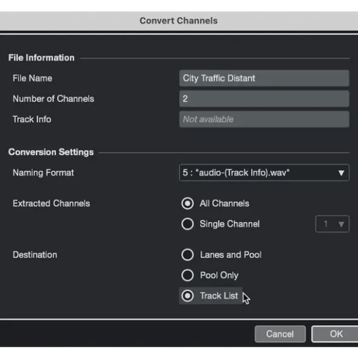Click the Number of Channels field

264,98
